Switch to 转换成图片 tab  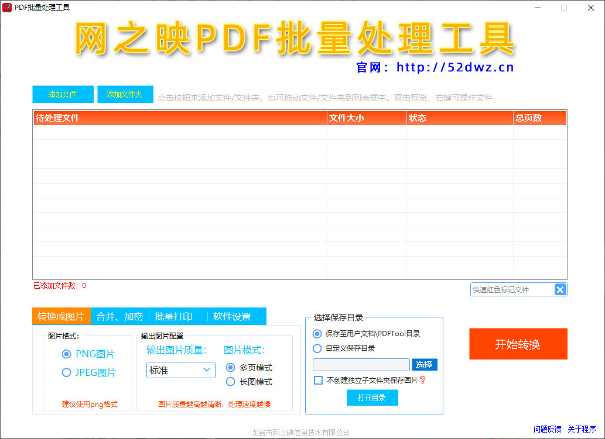point(61,317)
